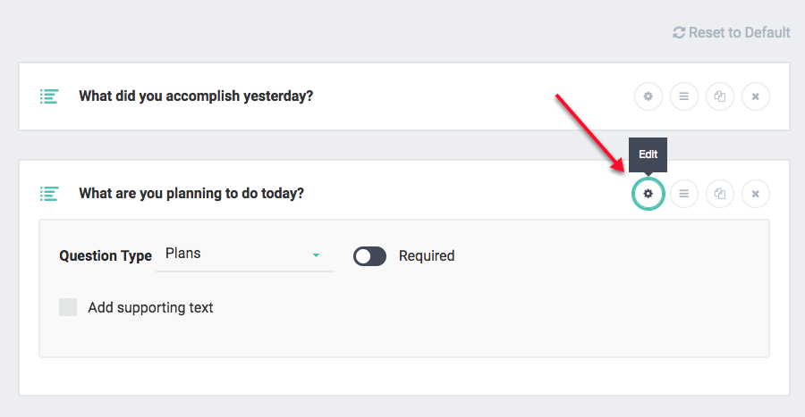Click the highlighted Edit gear for today's question
The height and width of the screenshot is (417, 805).
(648, 193)
